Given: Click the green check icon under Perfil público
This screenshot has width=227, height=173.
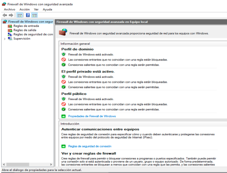Looking at the screenshot, I should 64,109.
